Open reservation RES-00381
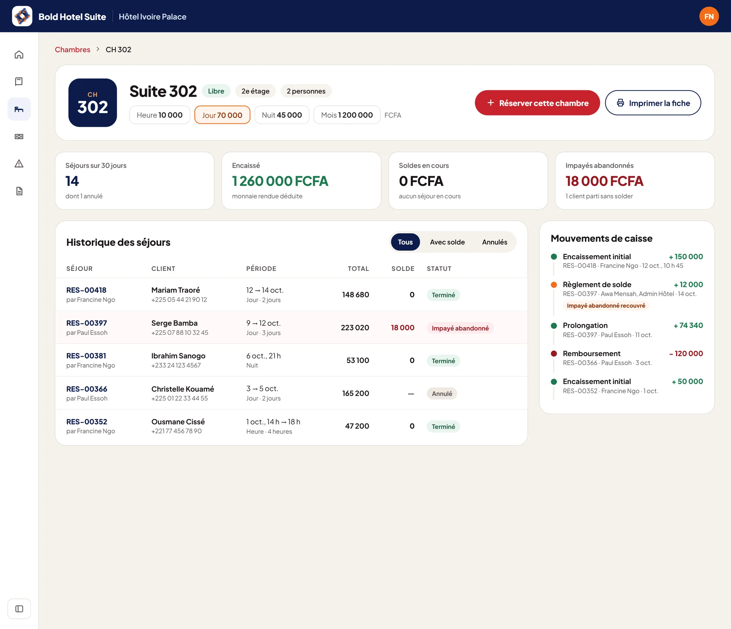731x629 pixels. [x=86, y=356]
